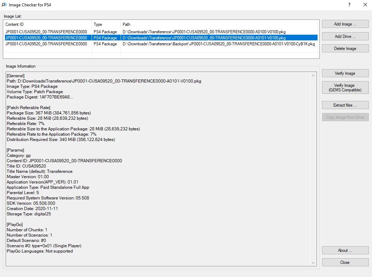Click Verify Image (GEMS Compatible) button

[345, 87]
